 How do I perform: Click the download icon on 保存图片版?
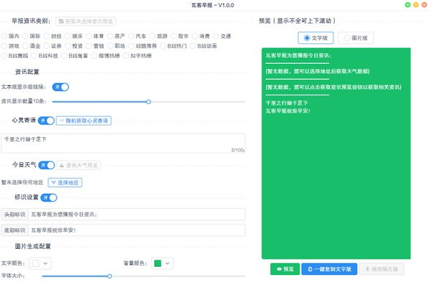coord(367,269)
